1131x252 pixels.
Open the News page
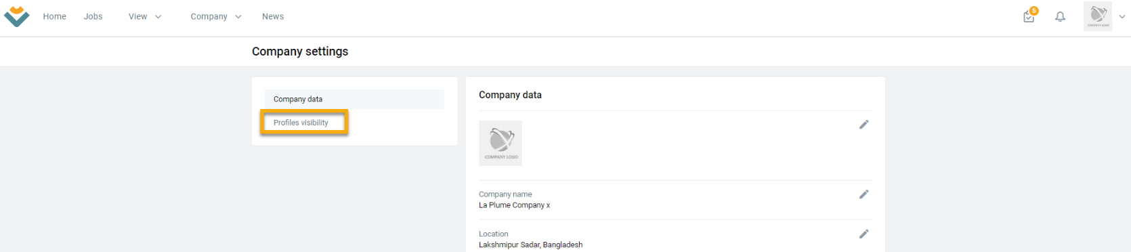coord(273,17)
